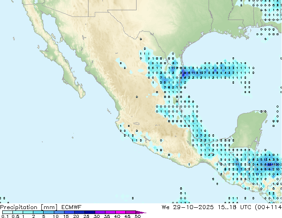The height and width of the screenshot is (218, 282).
Task: Select the 35–40 mm magenta legend swatch
Action: click(x=110, y=212)
